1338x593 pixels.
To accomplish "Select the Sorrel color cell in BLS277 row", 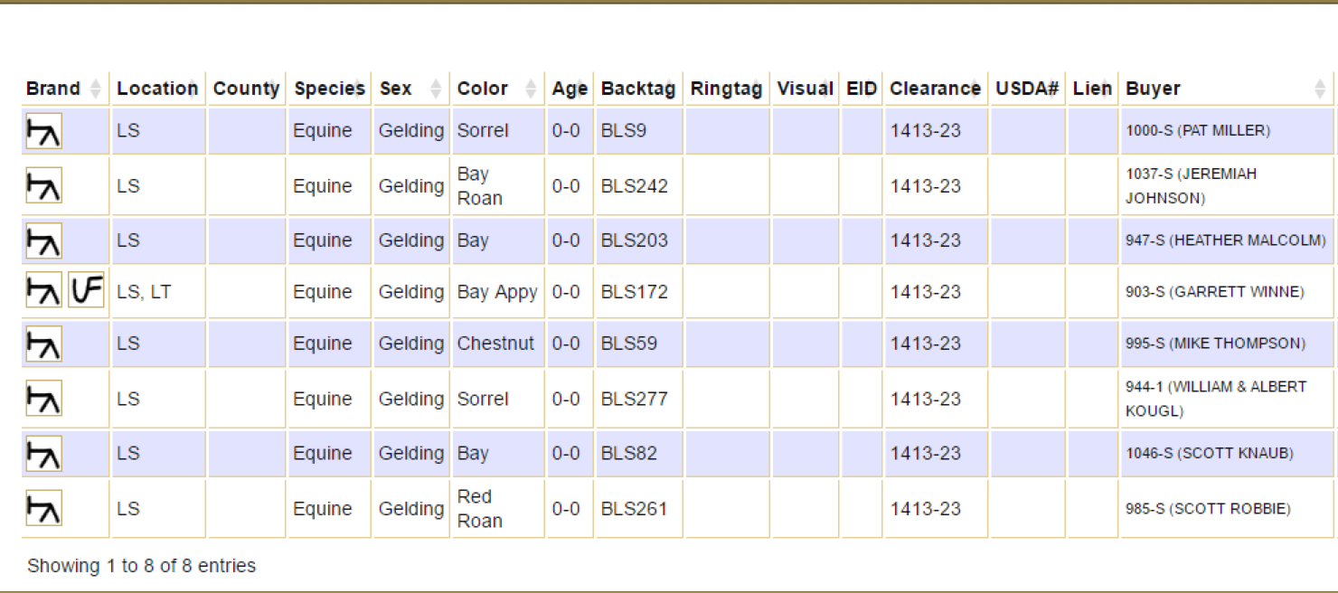I will click(x=498, y=399).
